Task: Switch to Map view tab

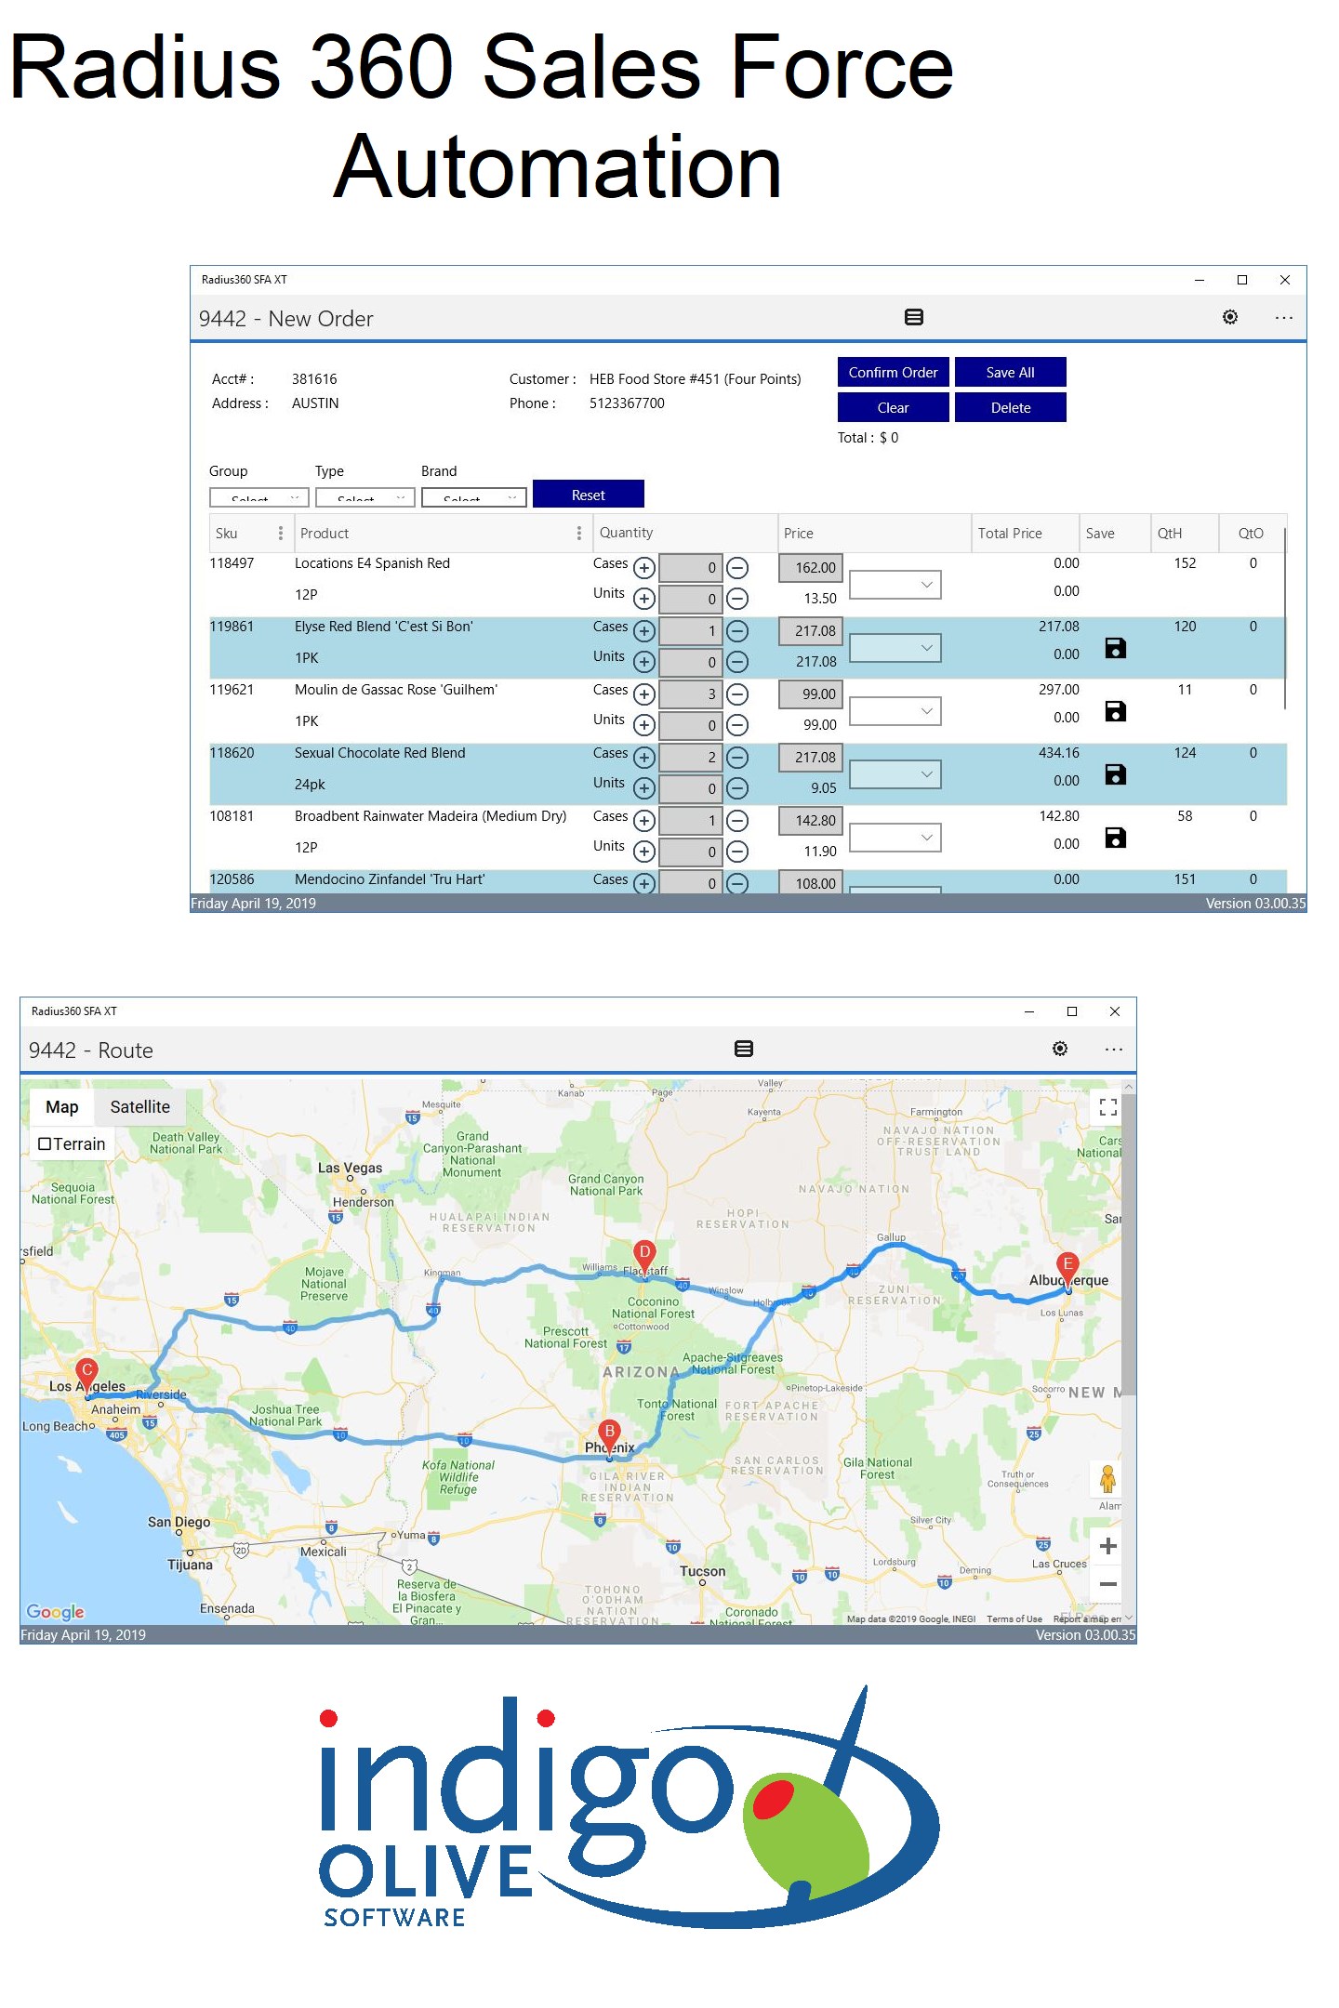Action: click(62, 1107)
